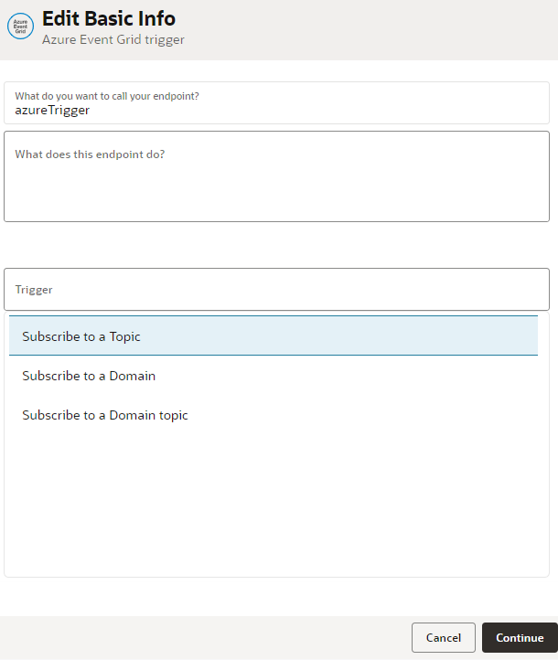The image size is (558, 660).
Task: Open the Trigger combo box
Action: [276, 289]
